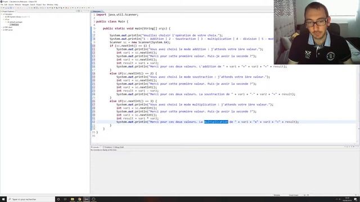Open the Help menu
This screenshot has width=360, height=202.
[56, 4]
